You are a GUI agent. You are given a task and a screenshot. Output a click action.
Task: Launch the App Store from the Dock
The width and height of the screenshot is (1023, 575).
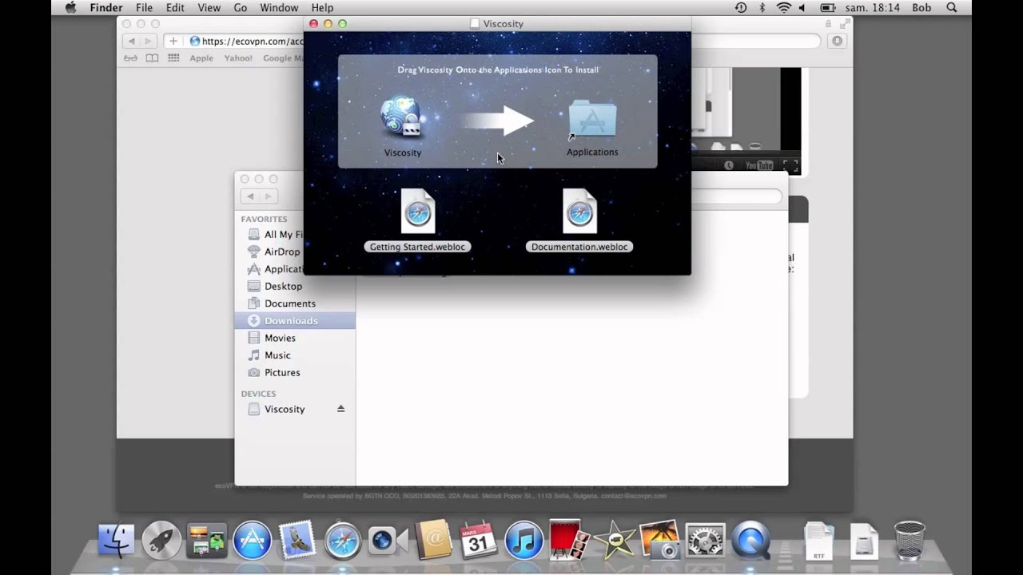click(x=252, y=541)
